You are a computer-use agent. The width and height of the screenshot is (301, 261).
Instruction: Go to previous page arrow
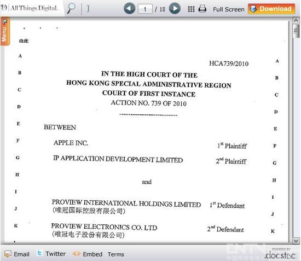[x=129, y=9]
